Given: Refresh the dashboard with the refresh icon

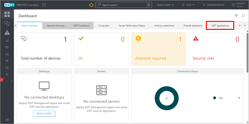Looking at the screenshot, I should pyautogui.click(x=243, y=15).
